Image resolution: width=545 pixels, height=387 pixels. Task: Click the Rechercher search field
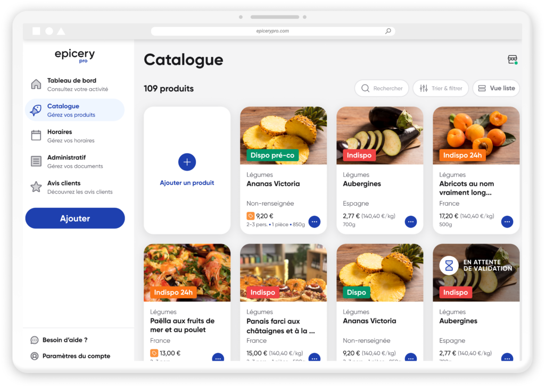(x=382, y=88)
